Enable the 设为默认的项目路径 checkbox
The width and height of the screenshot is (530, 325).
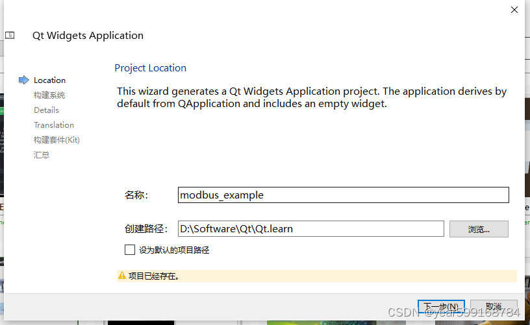[130, 250]
